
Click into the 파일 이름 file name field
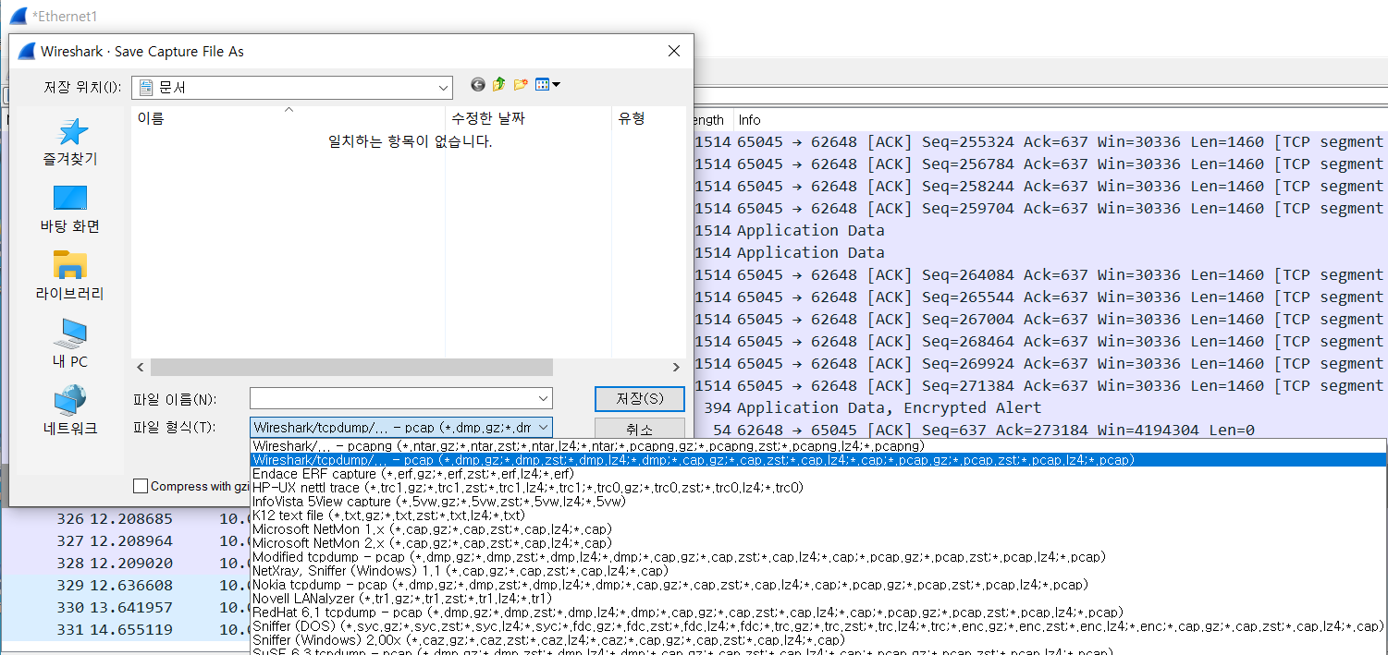coord(392,399)
